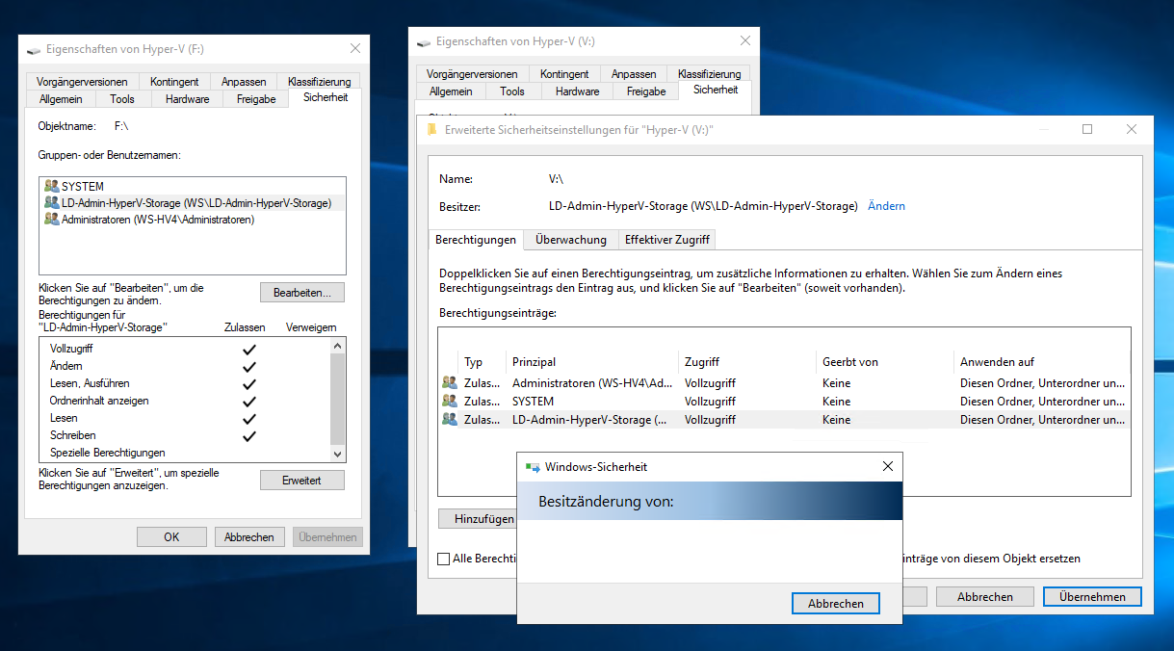Image resolution: width=1174 pixels, height=651 pixels.
Task: Open Freigabe tab in V: properties
Action: coord(646,91)
